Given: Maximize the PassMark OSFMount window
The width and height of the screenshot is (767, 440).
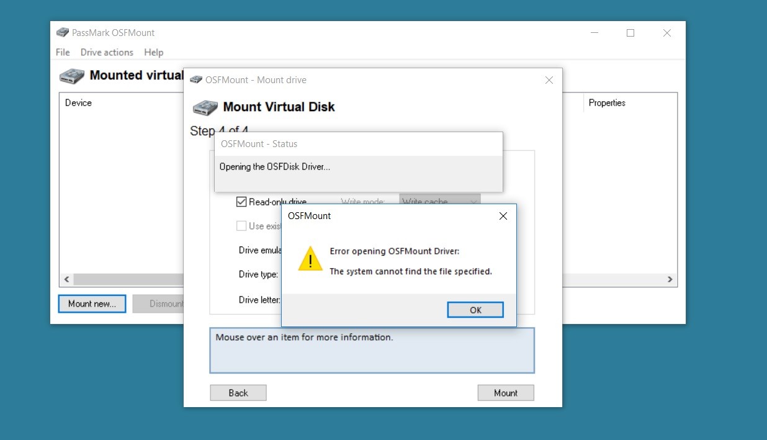Looking at the screenshot, I should click(630, 33).
